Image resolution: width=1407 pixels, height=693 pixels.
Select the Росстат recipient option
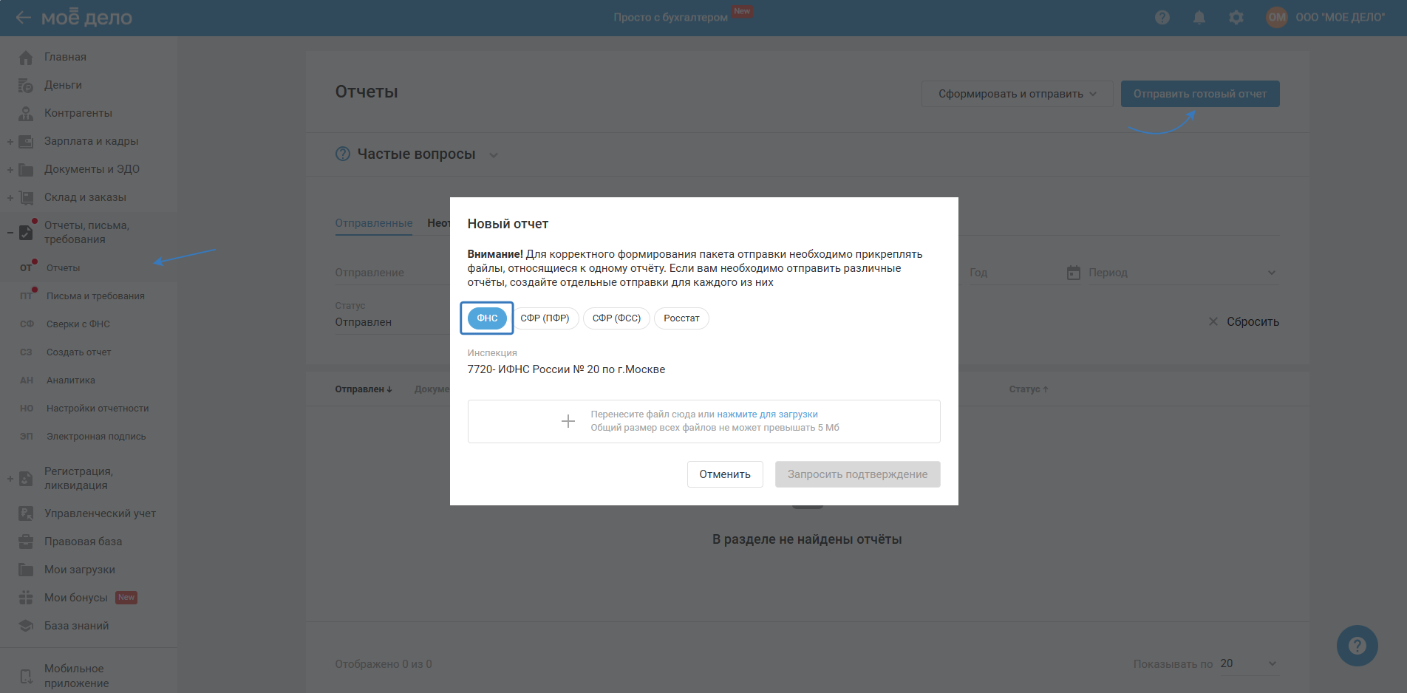(681, 318)
